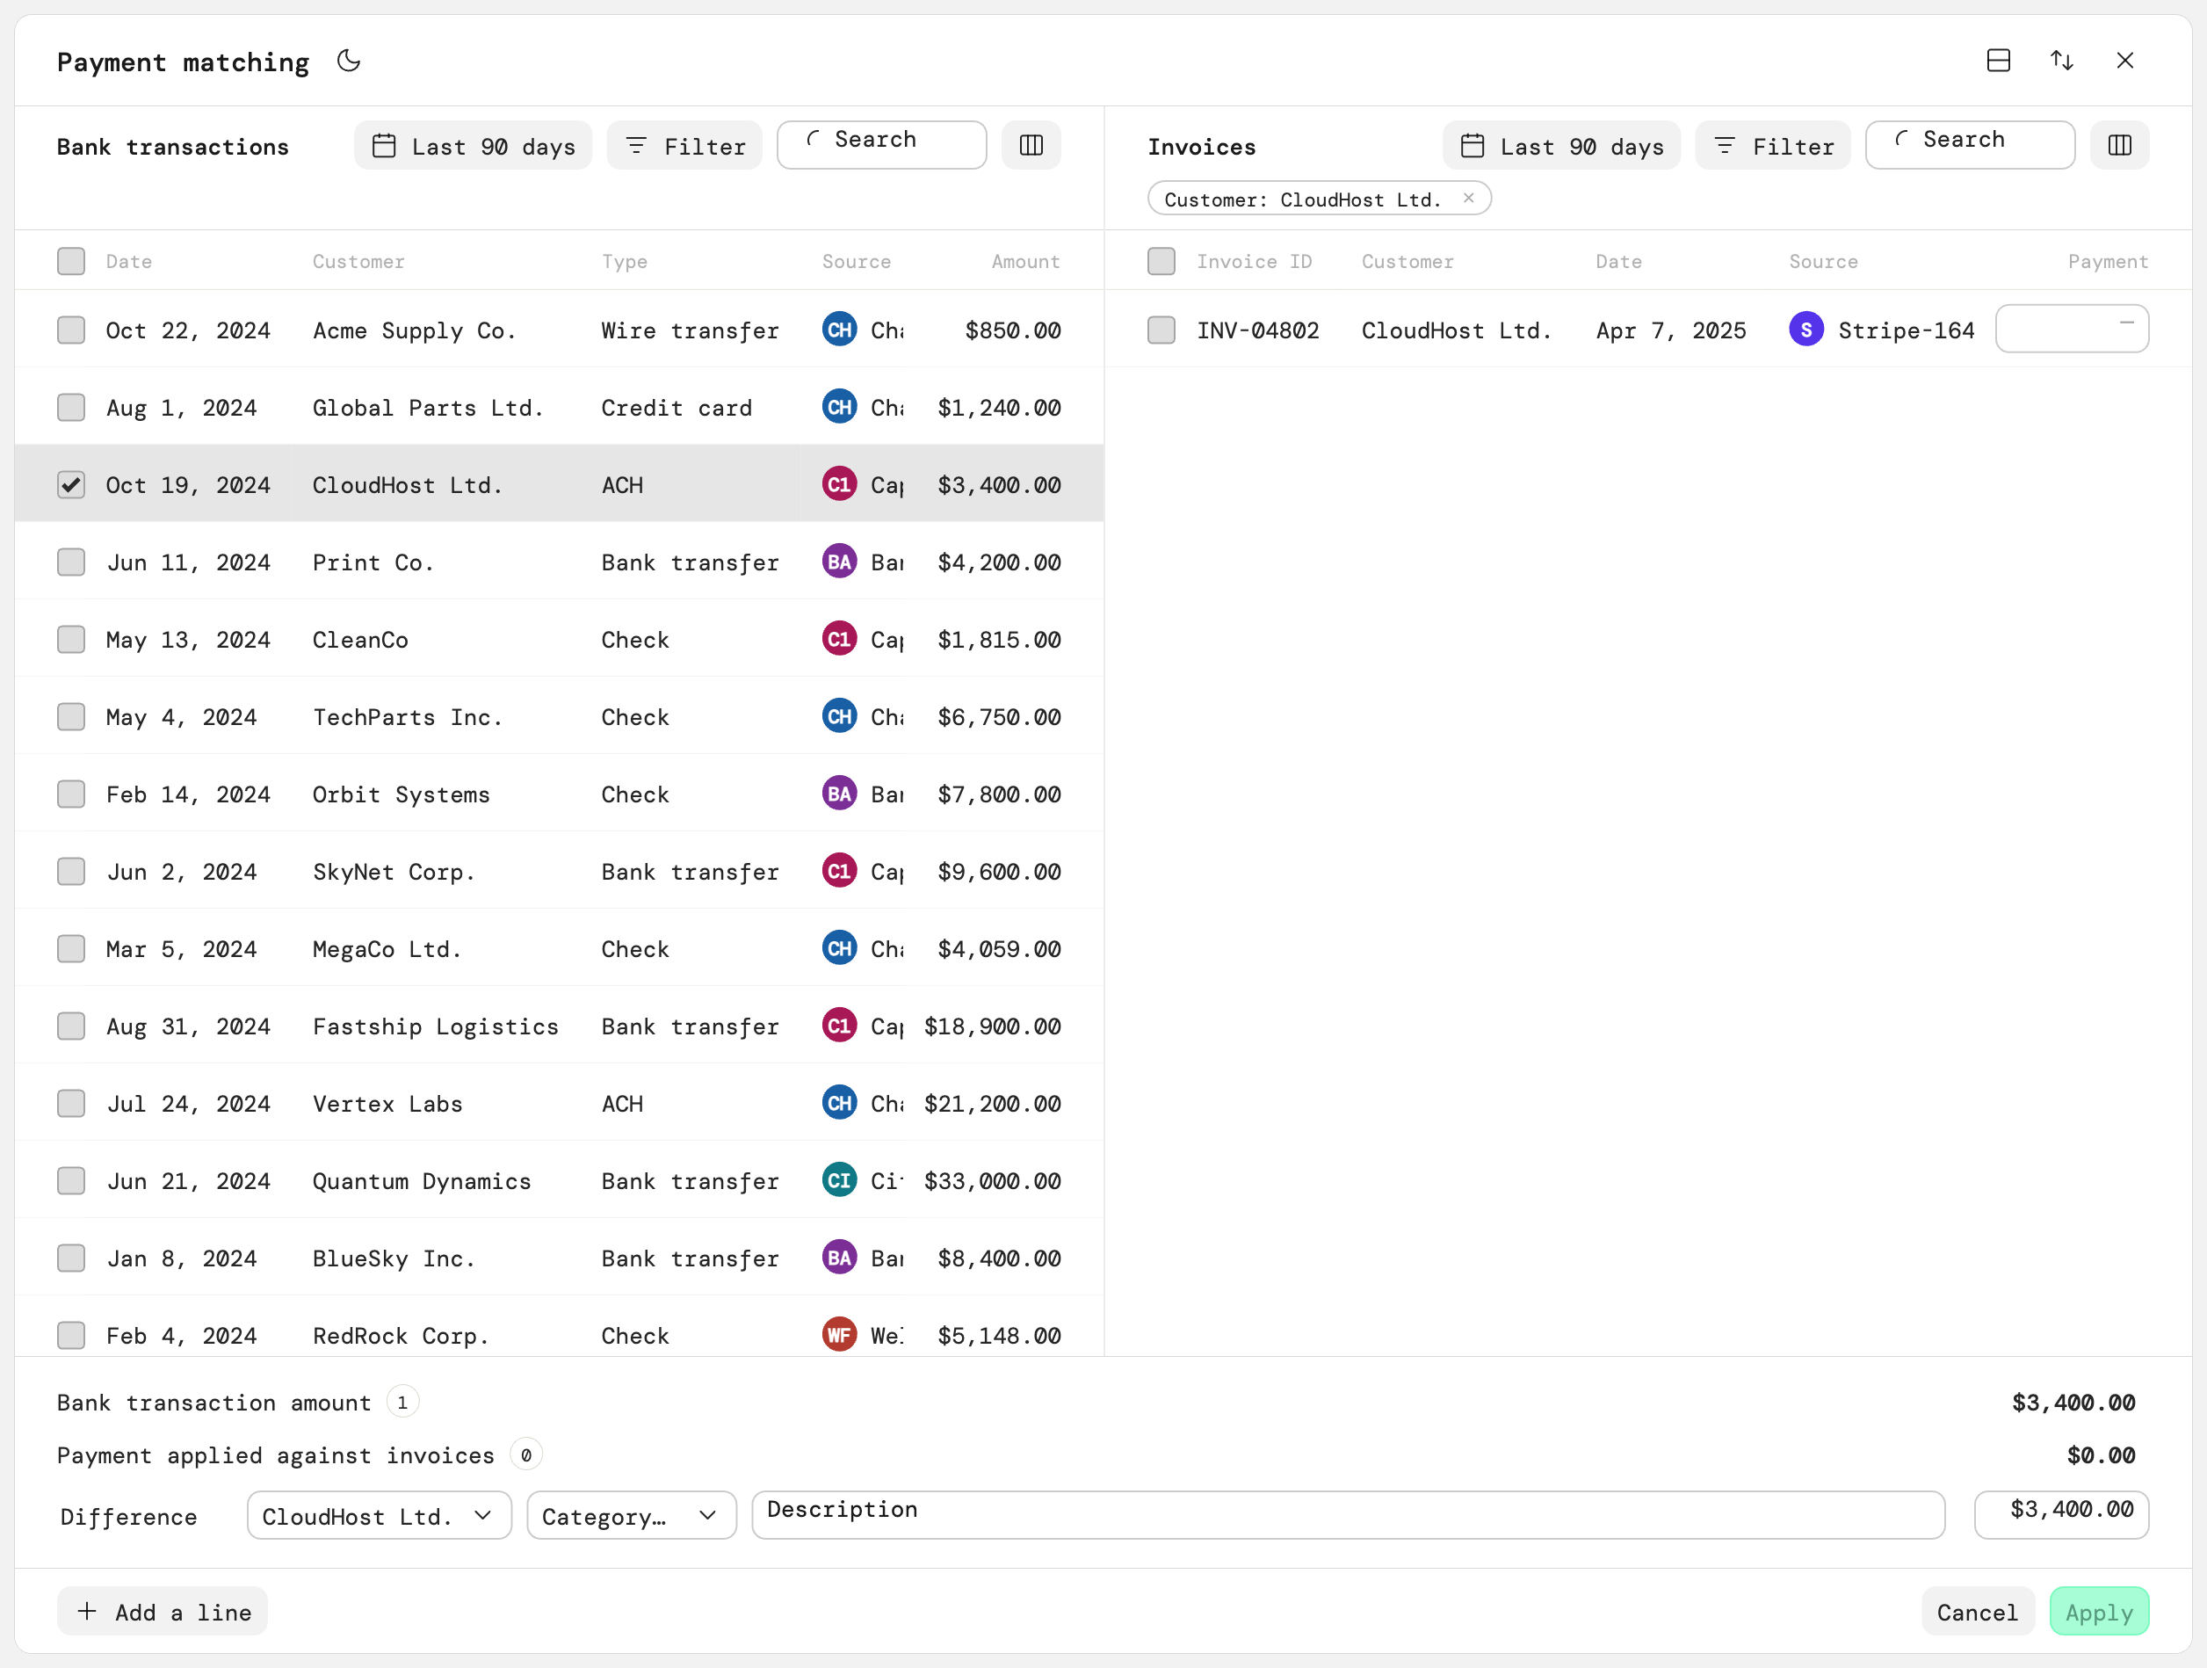The image size is (2207, 1668).
Task: Expand the CloudHost Ltd. difference dropdown
Action: pos(380,1515)
